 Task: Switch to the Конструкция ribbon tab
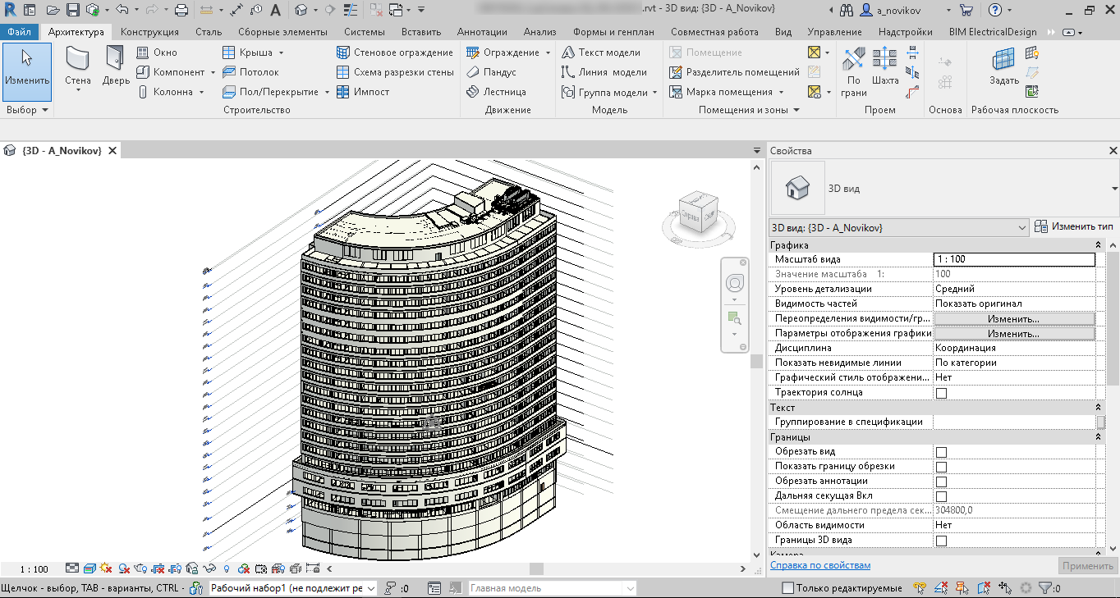(149, 32)
